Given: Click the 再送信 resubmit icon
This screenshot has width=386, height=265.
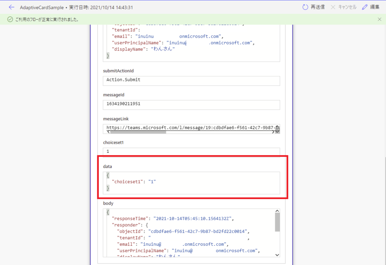Looking at the screenshot, I should pos(305,7).
